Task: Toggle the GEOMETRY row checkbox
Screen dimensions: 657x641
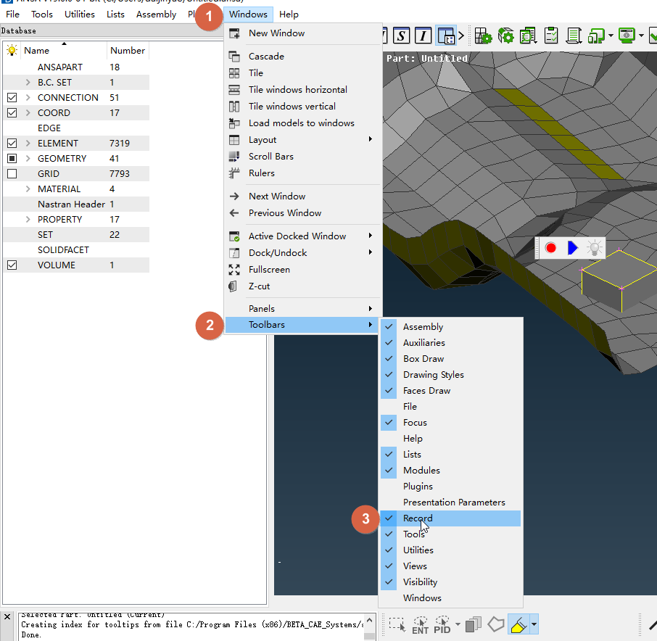Action: (x=12, y=158)
